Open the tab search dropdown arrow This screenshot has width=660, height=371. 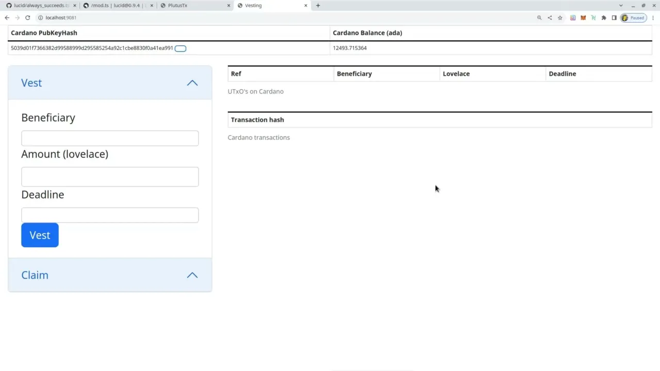pyautogui.click(x=620, y=6)
